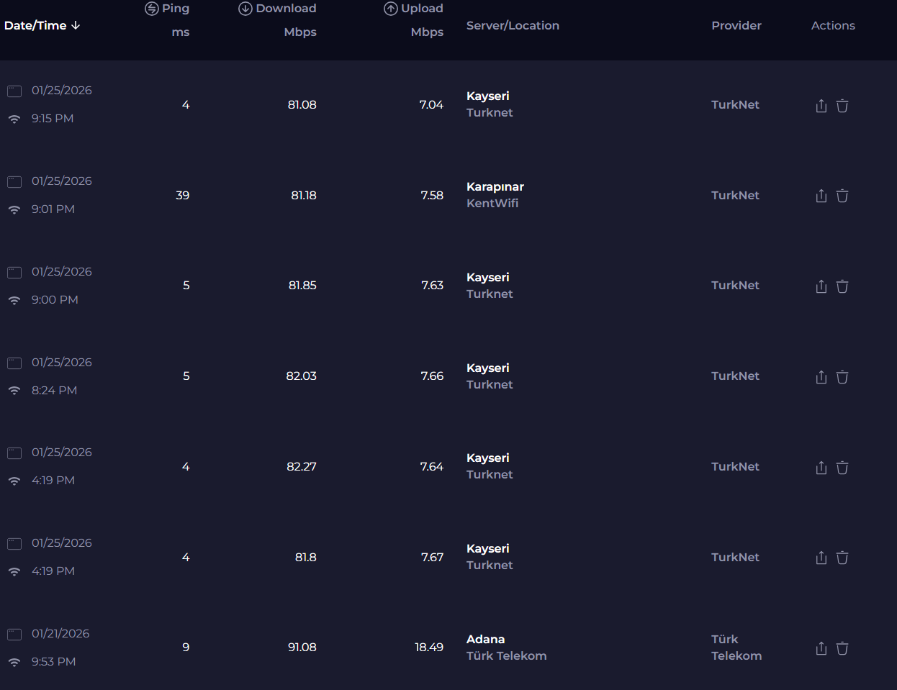Share the Adana Türk Telekom result
Viewport: 897px width, 690px height.
click(x=821, y=648)
